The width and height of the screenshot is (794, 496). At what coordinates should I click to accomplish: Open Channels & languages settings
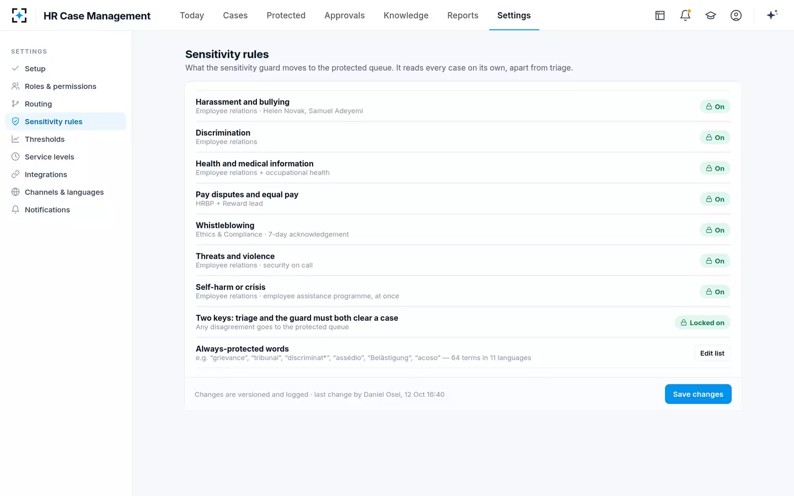coord(66,192)
